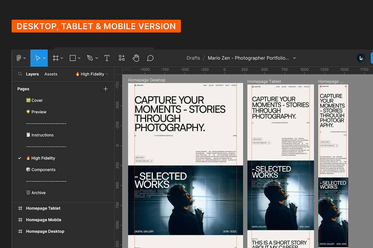Click the Watch Story button in desktop frame
Viewport: 373px width, 248px height.
point(140,157)
